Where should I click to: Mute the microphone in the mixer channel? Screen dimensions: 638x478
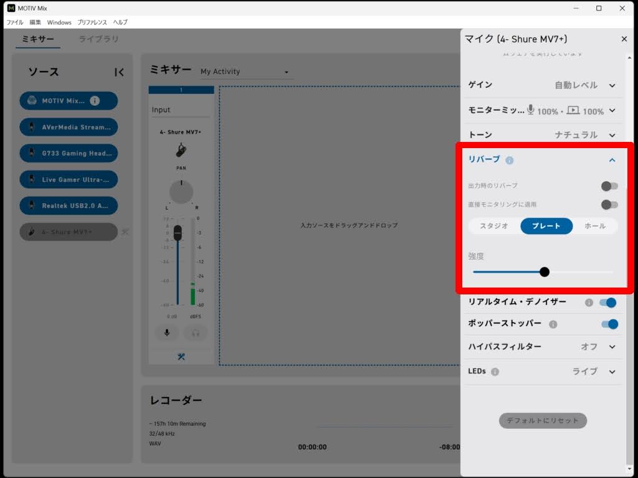click(x=167, y=332)
